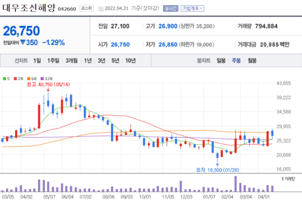Show the 월봉 monthly candle chart
302x200 pixels.
tap(252, 60)
